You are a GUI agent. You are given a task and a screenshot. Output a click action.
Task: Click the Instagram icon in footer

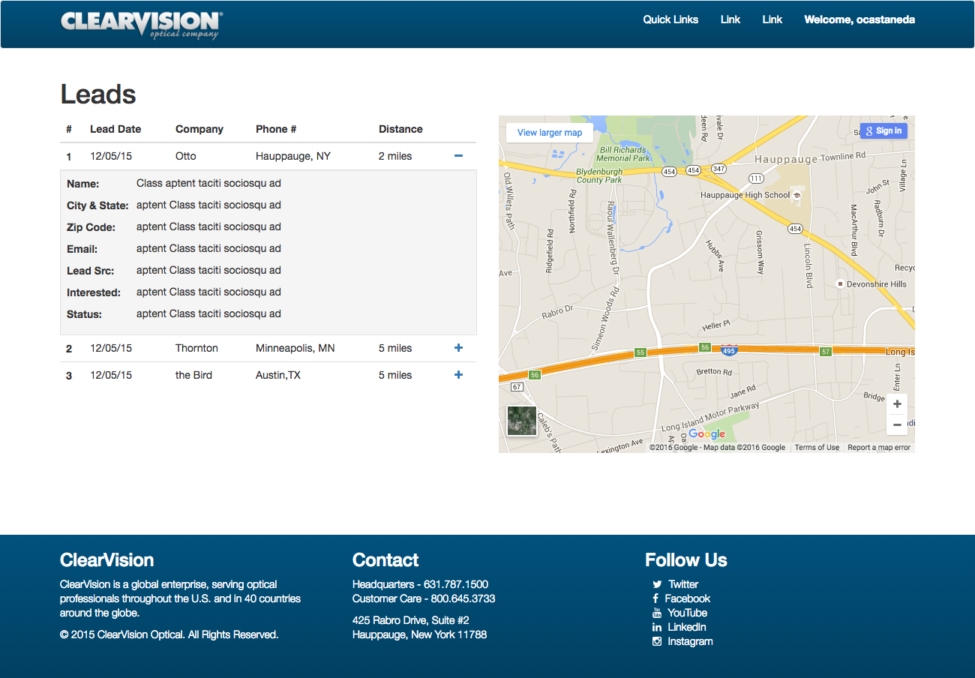(657, 641)
